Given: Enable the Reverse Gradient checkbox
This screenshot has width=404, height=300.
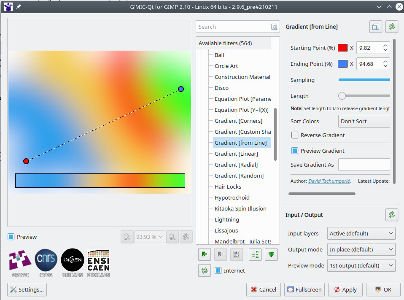Looking at the screenshot, I should click(295, 135).
